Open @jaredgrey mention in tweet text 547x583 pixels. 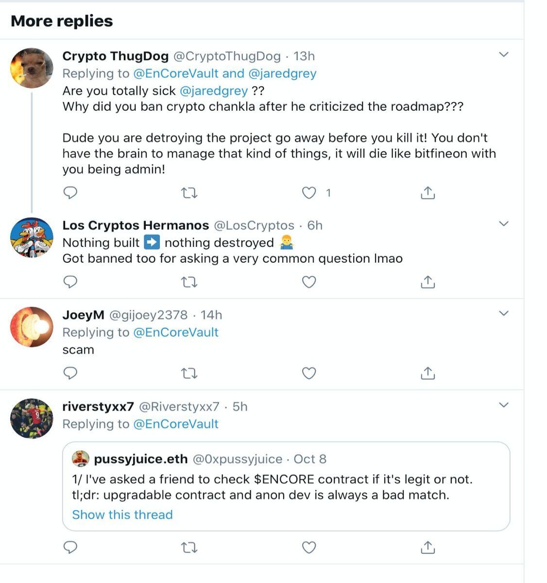point(214,91)
